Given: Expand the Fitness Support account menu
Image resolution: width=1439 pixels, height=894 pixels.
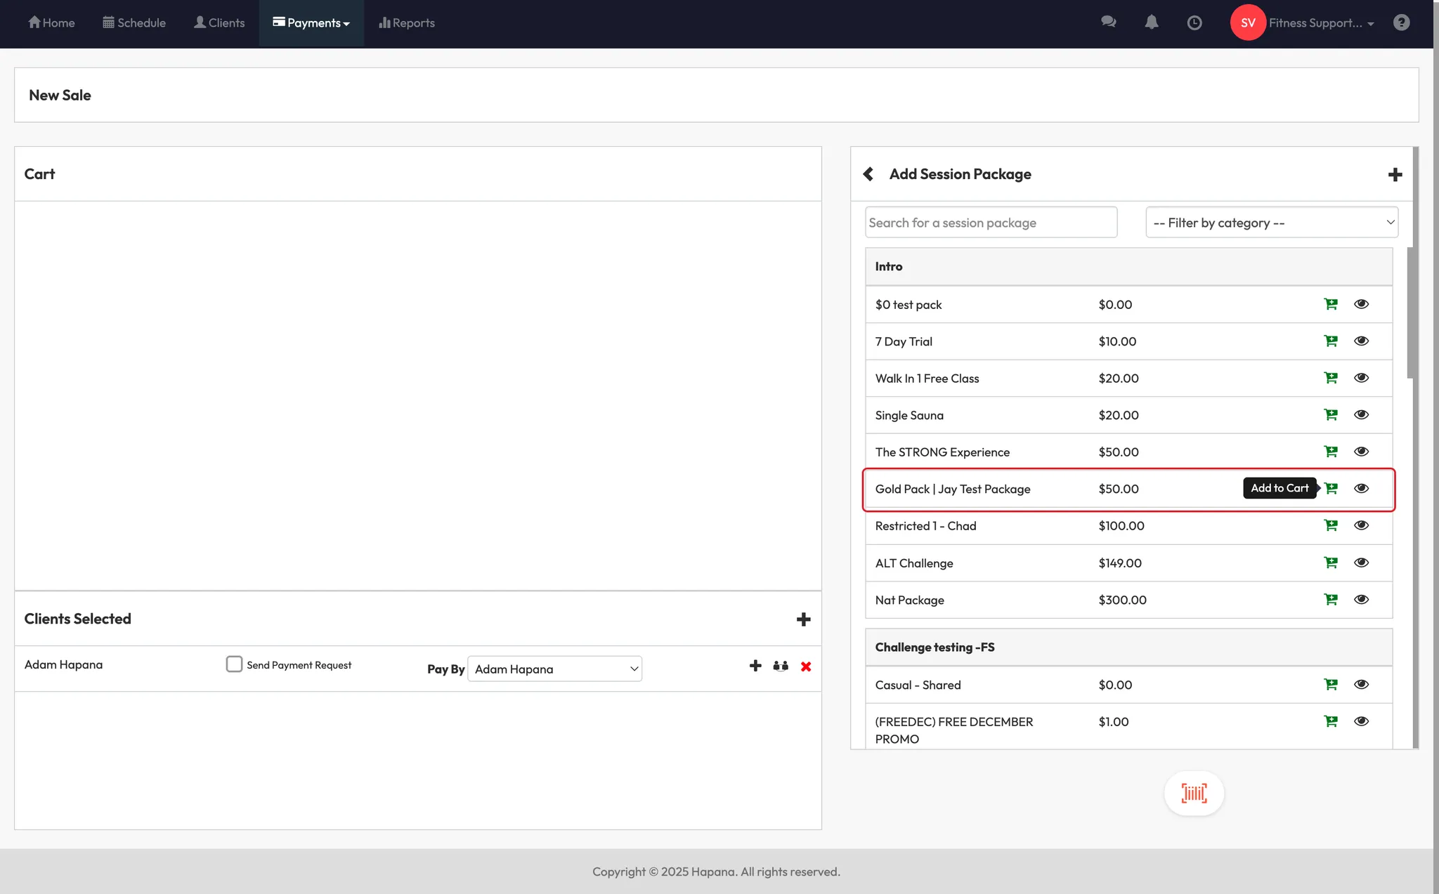Looking at the screenshot, I should click(1320, 23).
